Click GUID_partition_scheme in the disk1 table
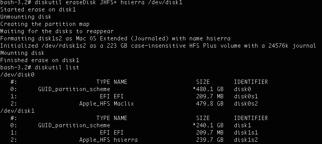The image size is (322, 144). pyautogui.click(x=74, y=125)
